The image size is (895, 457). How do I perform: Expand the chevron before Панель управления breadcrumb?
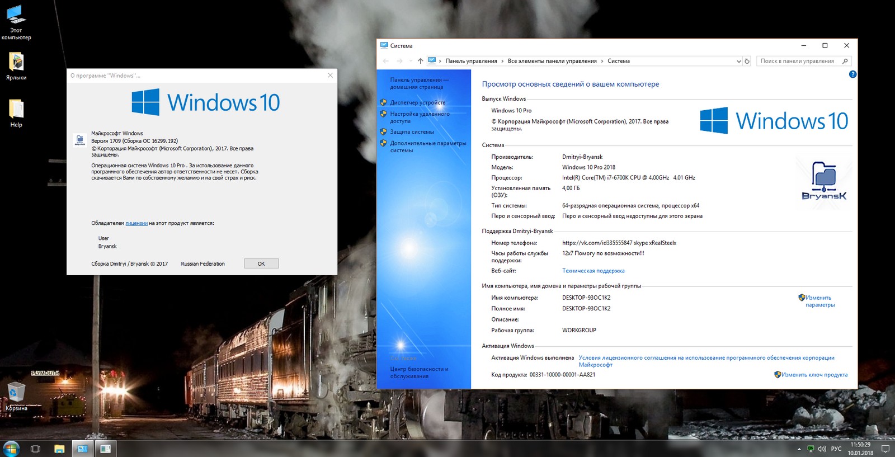[440, 61]
